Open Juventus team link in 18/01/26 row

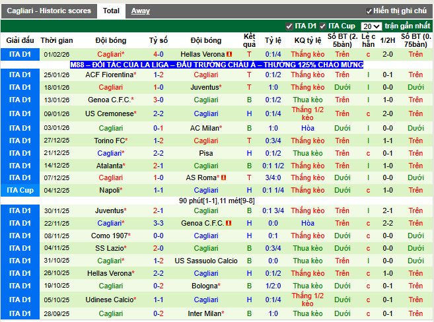[206, 87]
